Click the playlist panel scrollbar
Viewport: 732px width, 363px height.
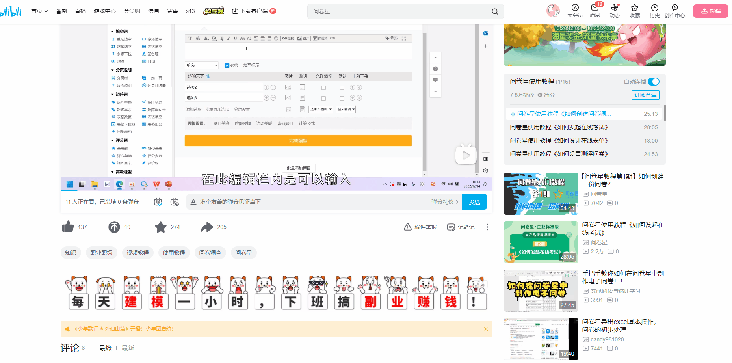coord(665,113)
